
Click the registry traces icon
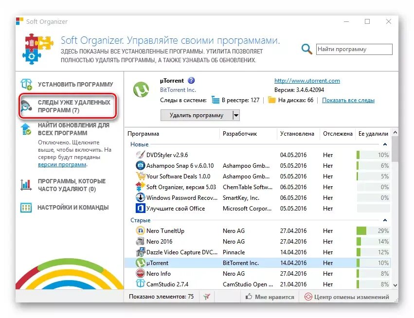point(216,100)
